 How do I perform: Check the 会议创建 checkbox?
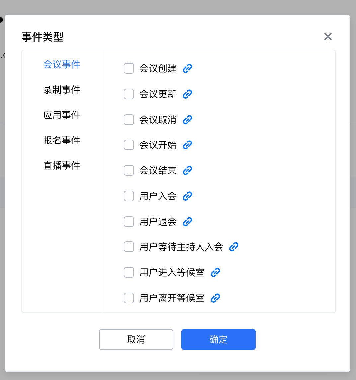129,68
